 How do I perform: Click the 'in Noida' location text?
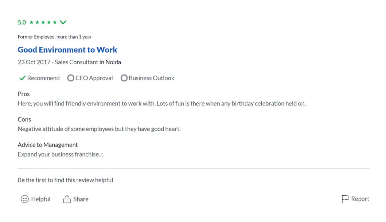point(110,62)
